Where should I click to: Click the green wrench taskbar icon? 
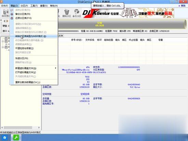tap(16, 138)
